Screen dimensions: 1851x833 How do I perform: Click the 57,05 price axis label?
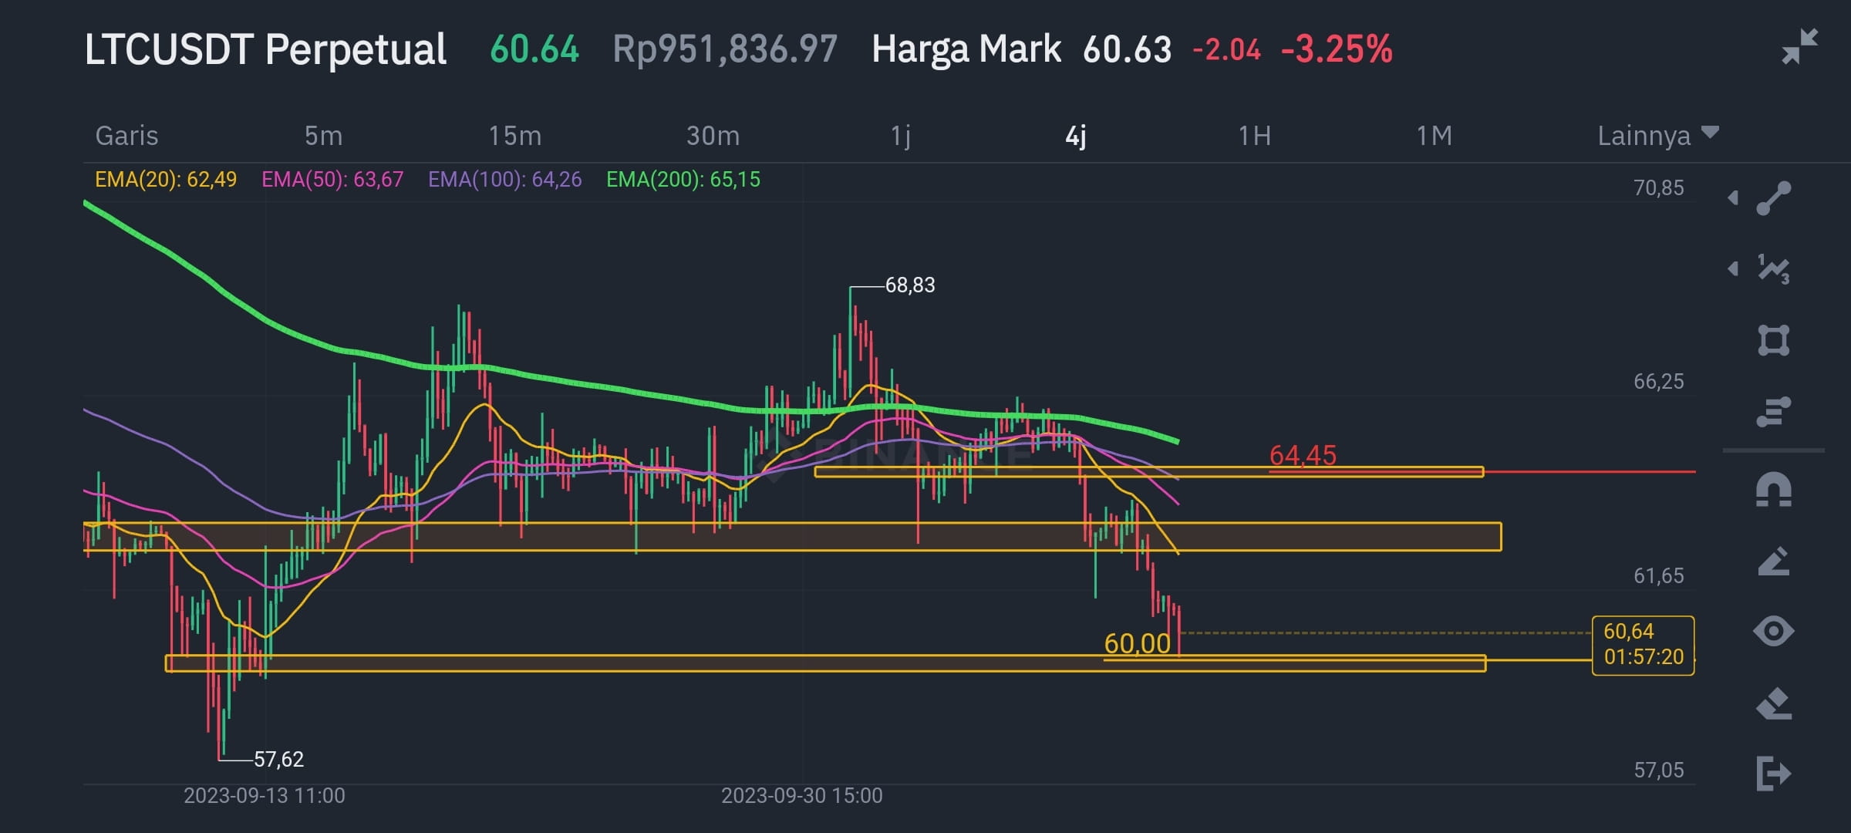[1658, 770]
